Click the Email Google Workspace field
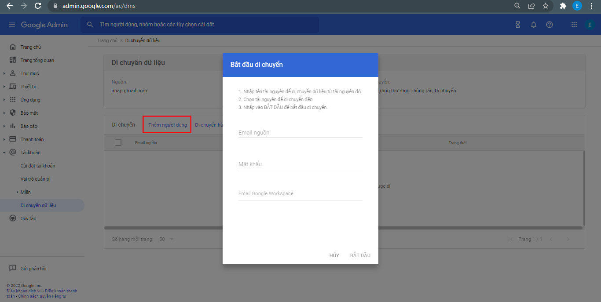The image size is (601, 302). click(300, 193)
